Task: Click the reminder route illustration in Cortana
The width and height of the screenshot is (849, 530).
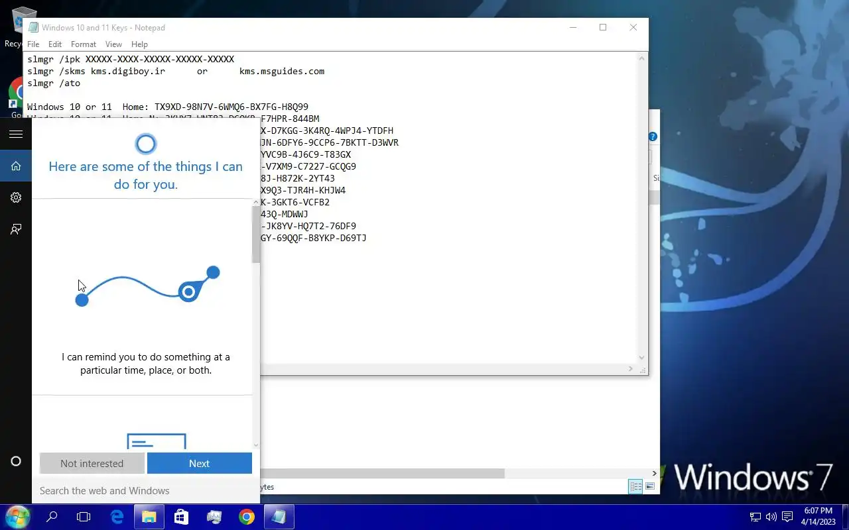Action: pyautogui.click(x=147, y=286)
